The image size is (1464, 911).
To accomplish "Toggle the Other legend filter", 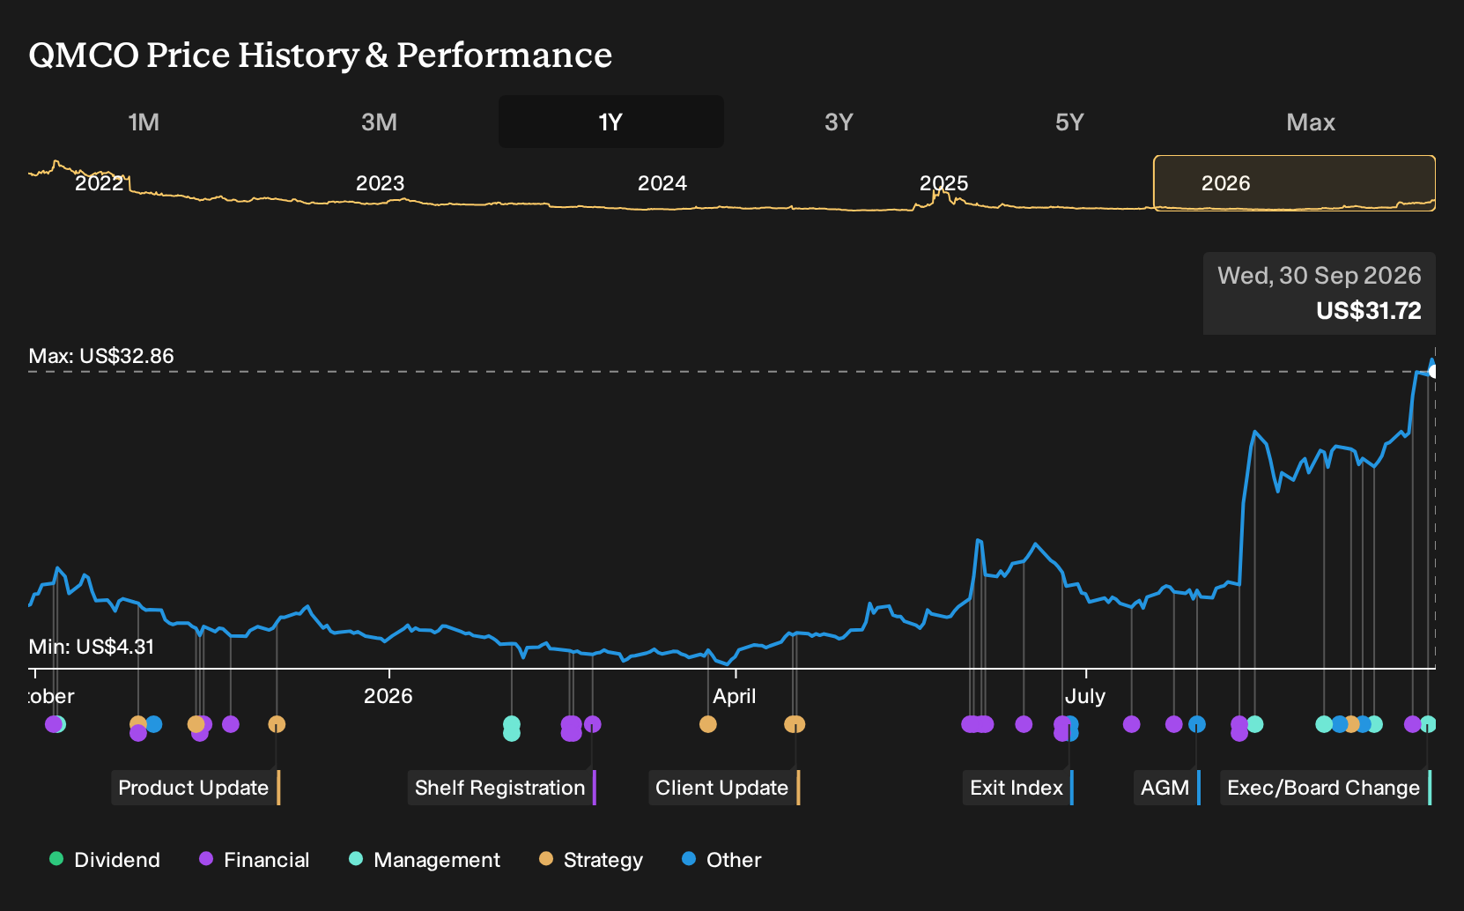I will [721, 860].
